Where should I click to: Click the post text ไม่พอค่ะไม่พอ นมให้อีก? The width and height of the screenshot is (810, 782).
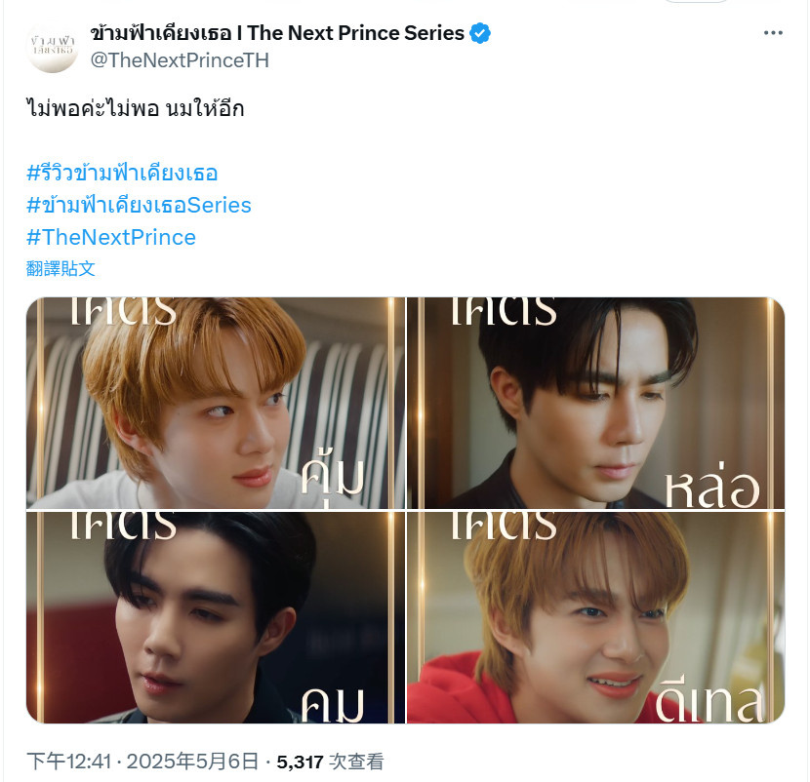135,109
